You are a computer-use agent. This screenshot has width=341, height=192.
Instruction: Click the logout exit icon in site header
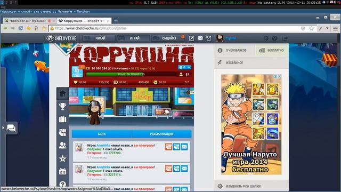[285, 38]
